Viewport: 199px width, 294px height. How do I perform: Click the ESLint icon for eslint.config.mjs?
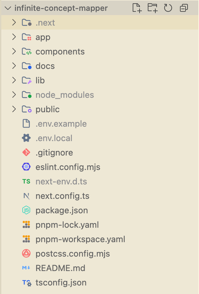[x=26, y=167]
